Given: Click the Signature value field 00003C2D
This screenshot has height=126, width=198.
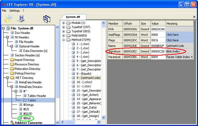Looking at the screenshot, I should (x=158, y=51).
